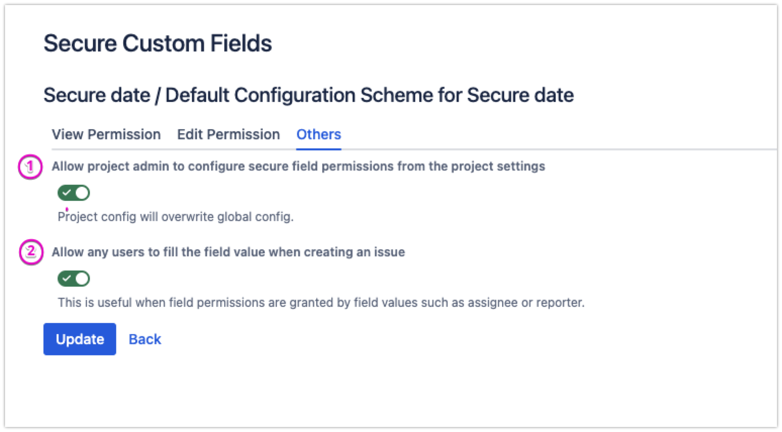This screenshot has height=432, width=782.
Task: Toggle the switch below the issue creation setting
Action: (x=73, y=279)
